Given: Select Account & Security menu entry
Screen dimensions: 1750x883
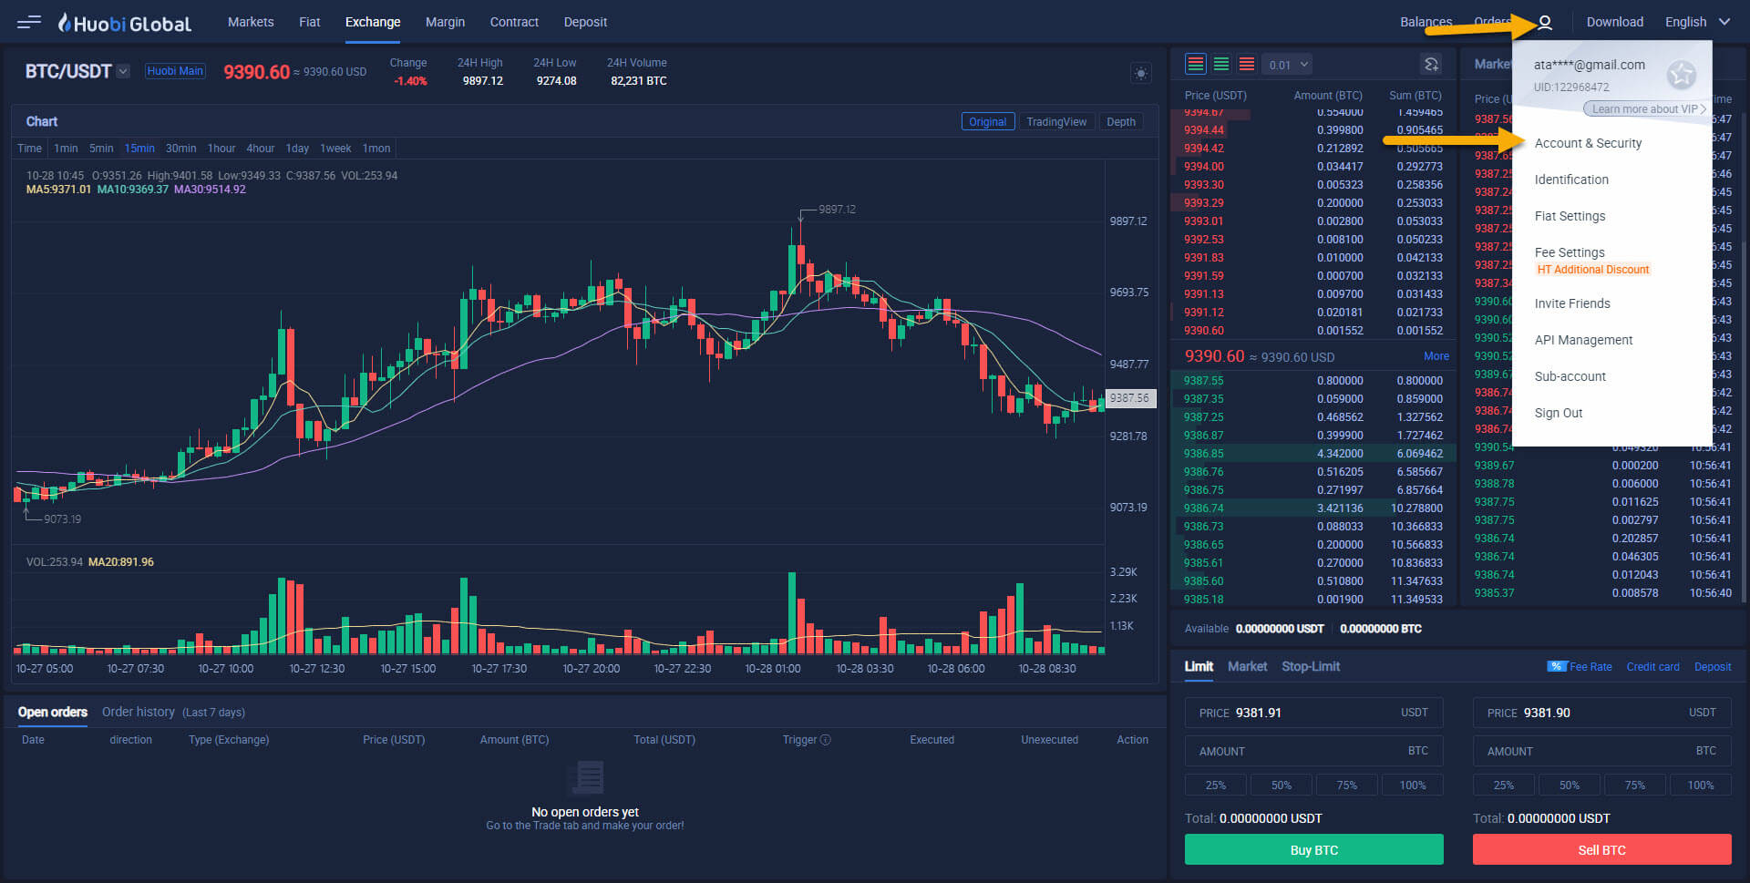Looking at the screenshot, I should pos(1588,143).
